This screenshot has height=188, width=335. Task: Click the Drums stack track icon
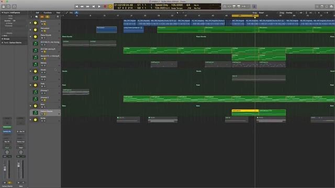(x=36, y=23)
